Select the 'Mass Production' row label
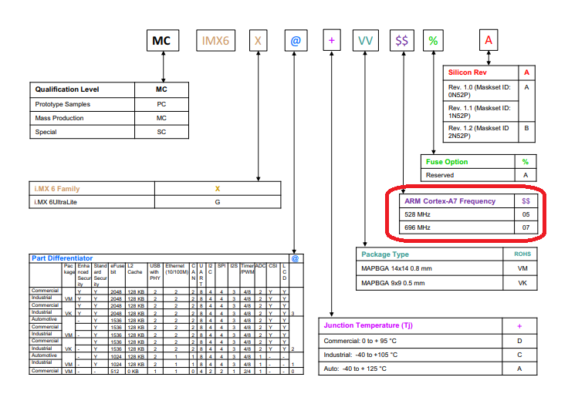 [59, 118]
